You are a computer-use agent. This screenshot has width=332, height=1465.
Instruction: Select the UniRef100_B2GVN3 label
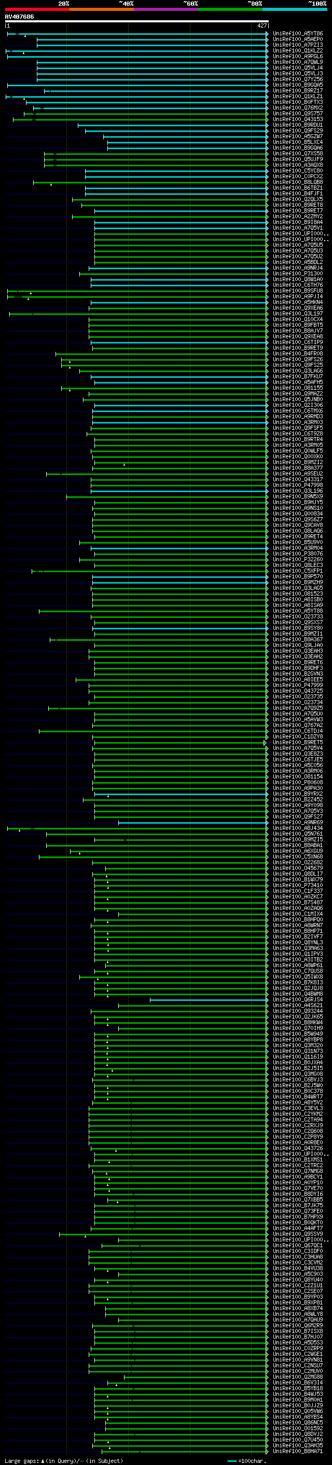tap(298, 674)
